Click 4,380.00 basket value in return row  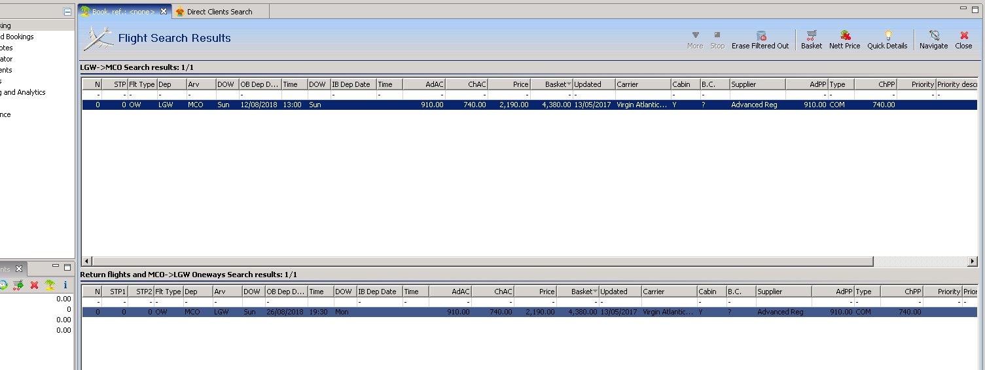578,312
